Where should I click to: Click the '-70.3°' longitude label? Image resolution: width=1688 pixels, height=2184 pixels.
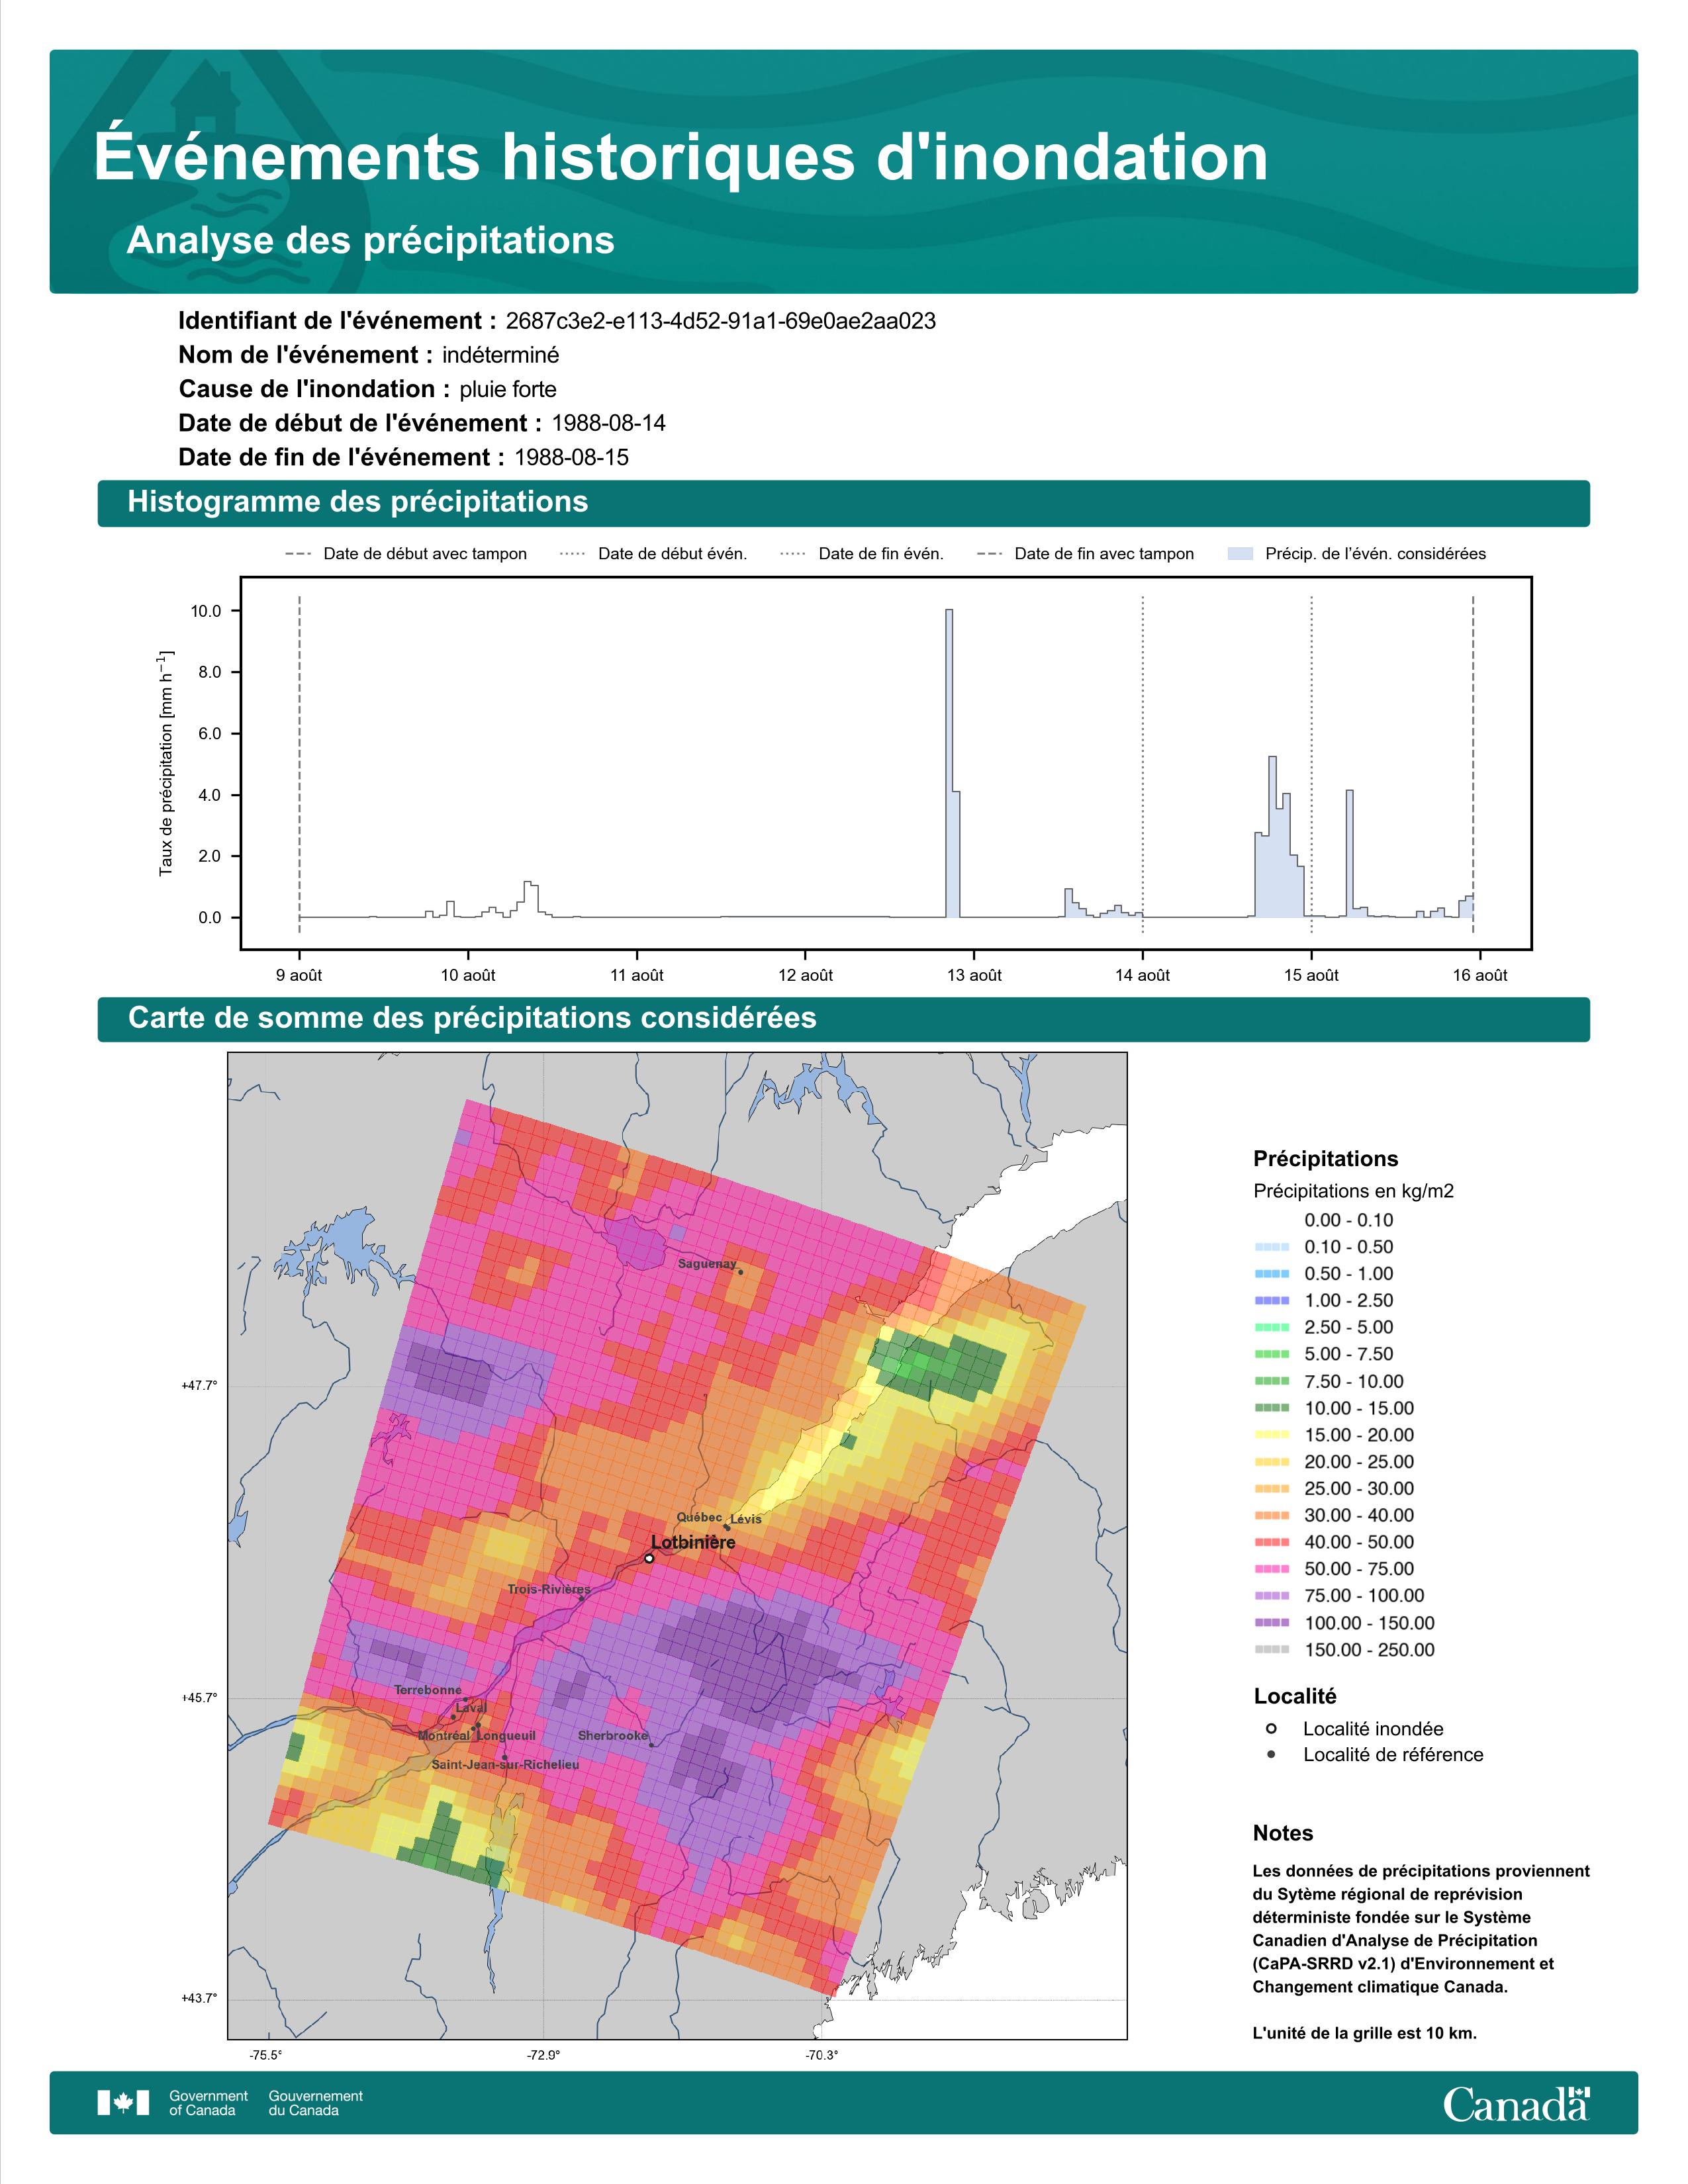[822, 2055]
